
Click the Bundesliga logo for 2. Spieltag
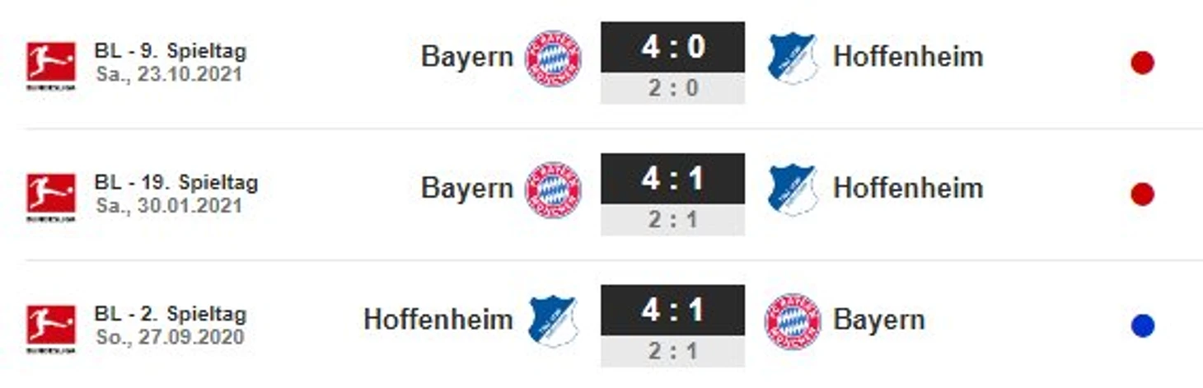[x=50, y=330]
